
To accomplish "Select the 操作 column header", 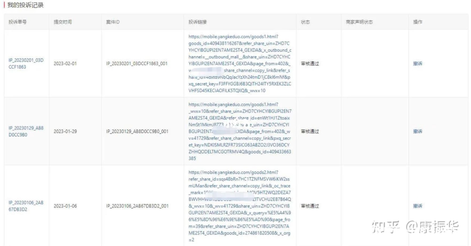I will (418, 22).
